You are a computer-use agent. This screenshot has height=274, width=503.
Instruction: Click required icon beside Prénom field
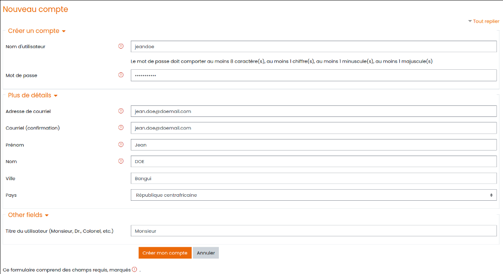[121, 145]
